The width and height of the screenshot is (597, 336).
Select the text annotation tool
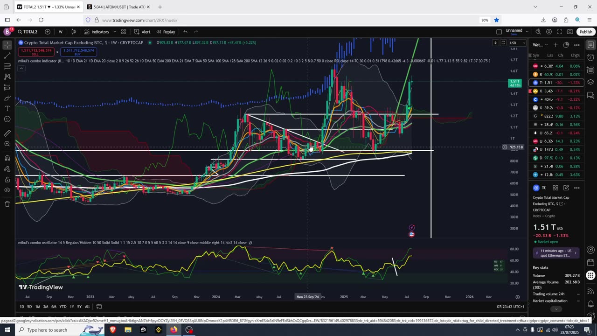[x=7, y=109]
